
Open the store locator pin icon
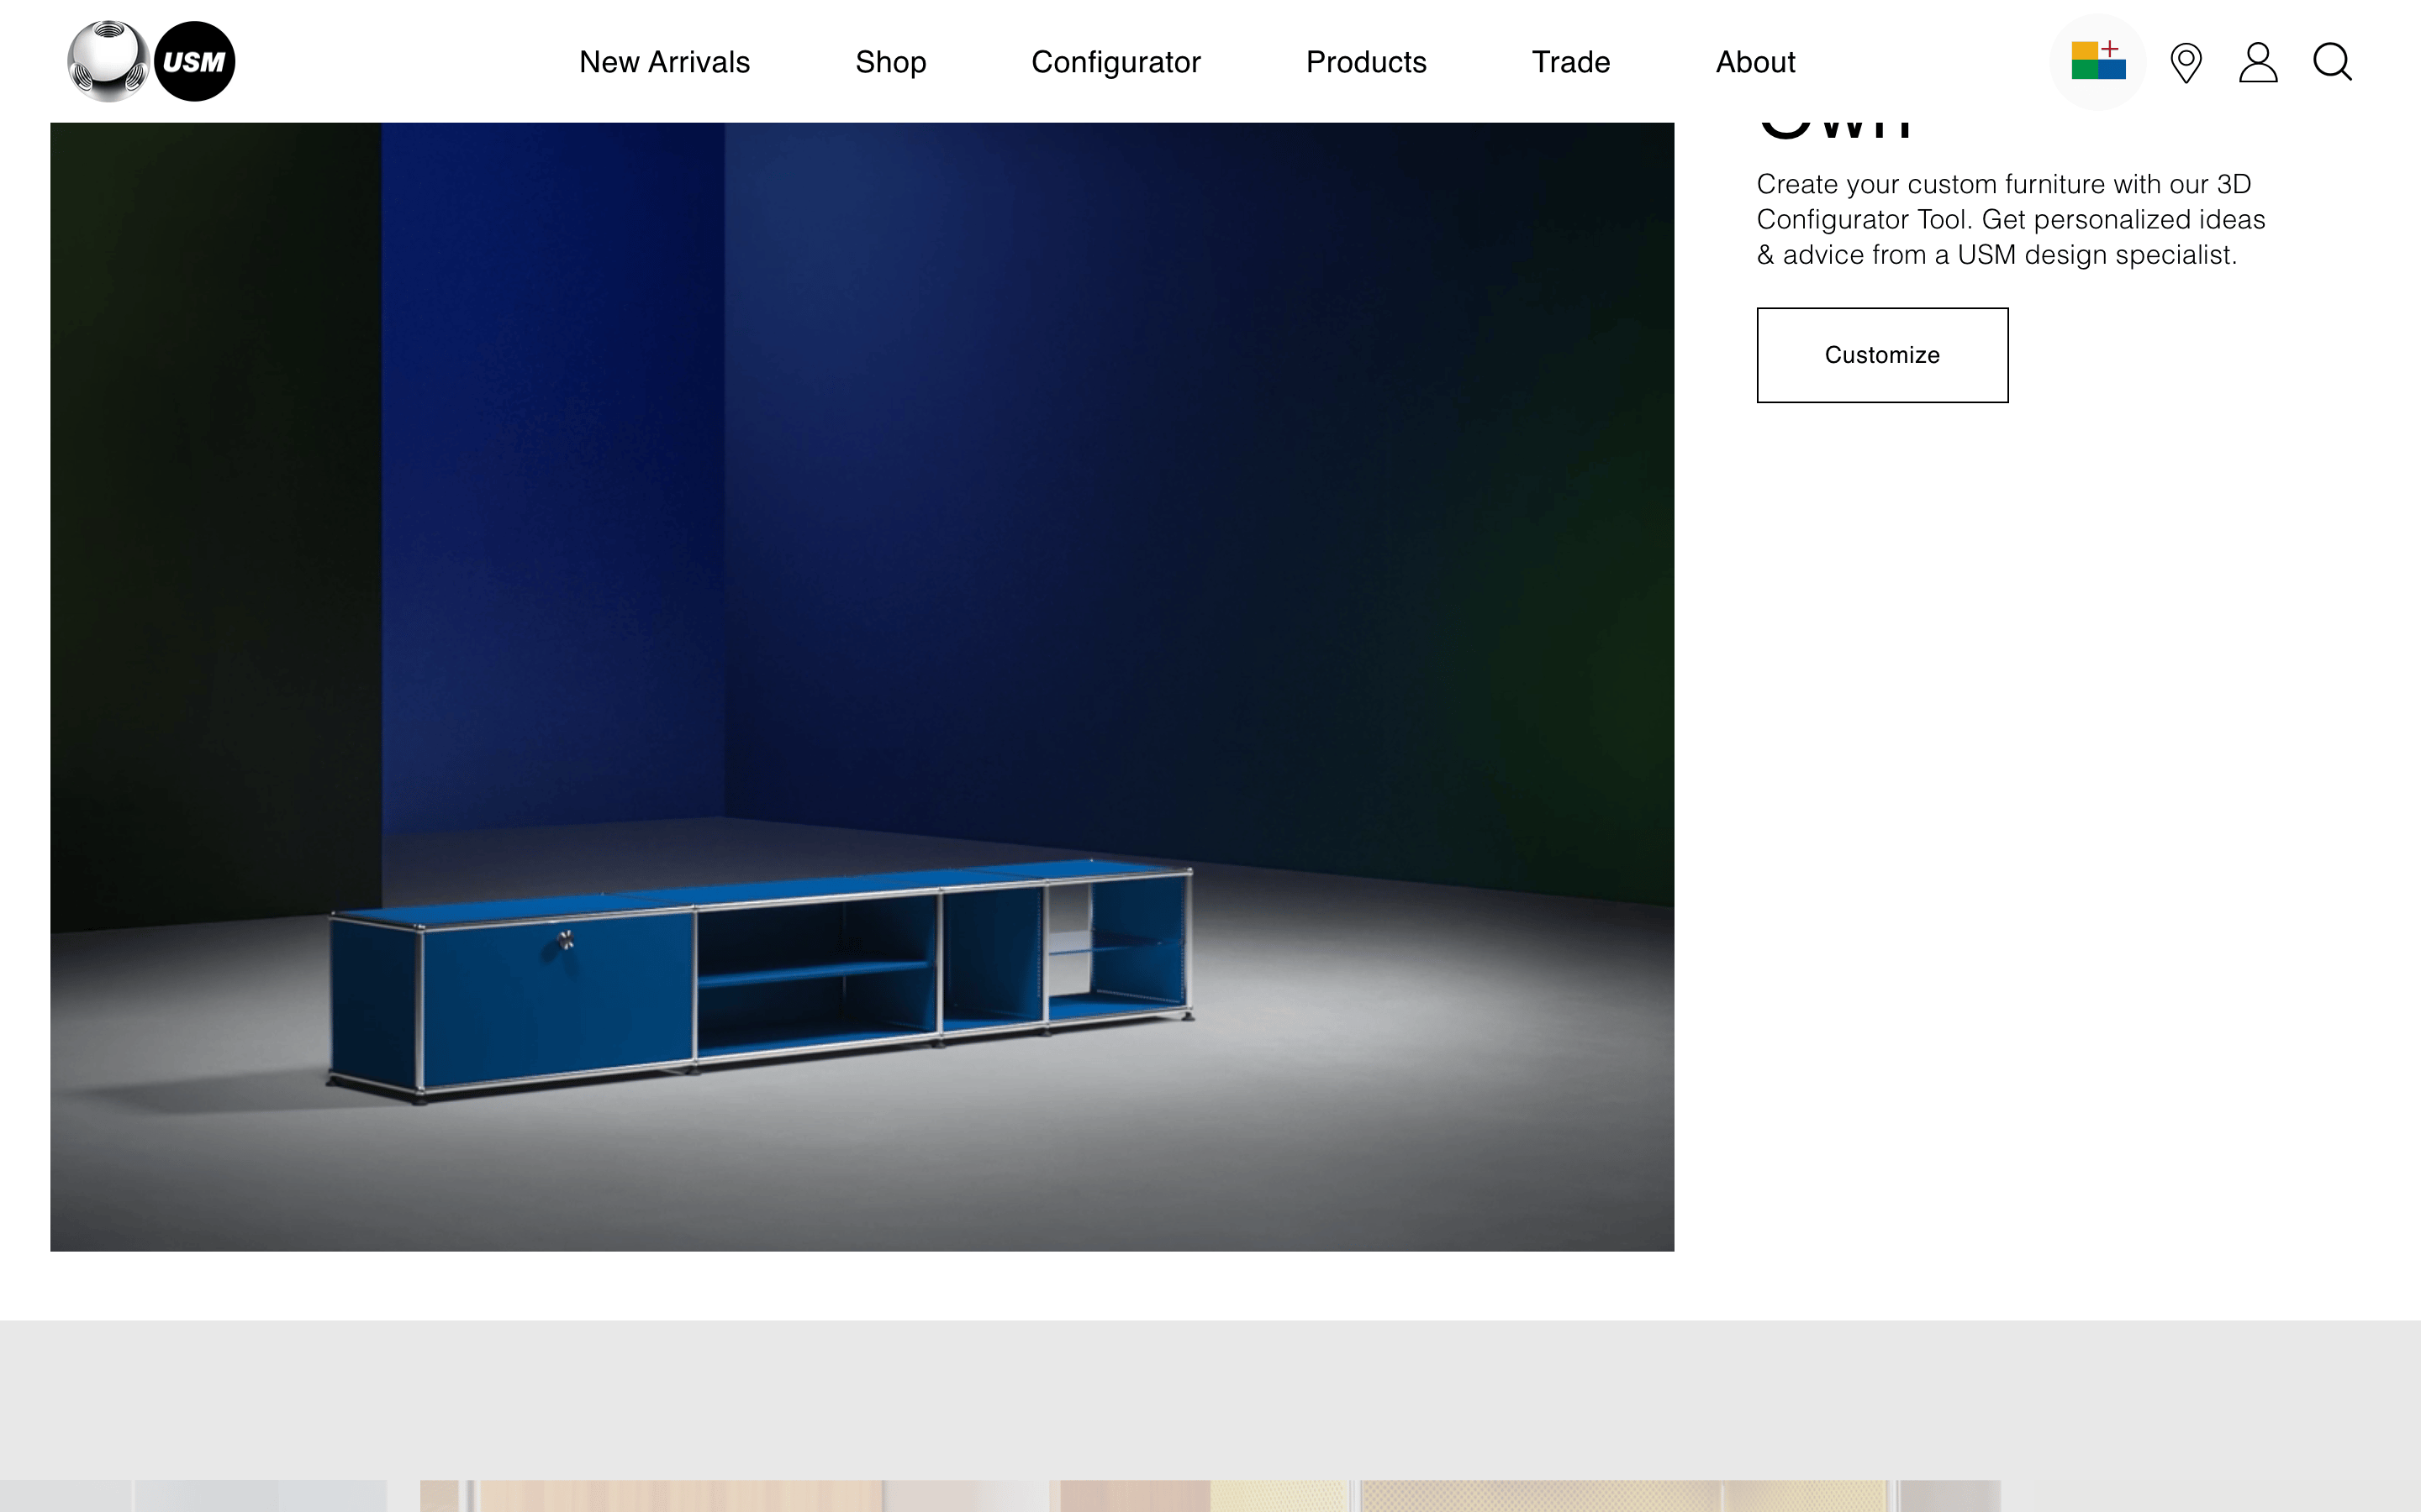click(x=2186, y=62)
